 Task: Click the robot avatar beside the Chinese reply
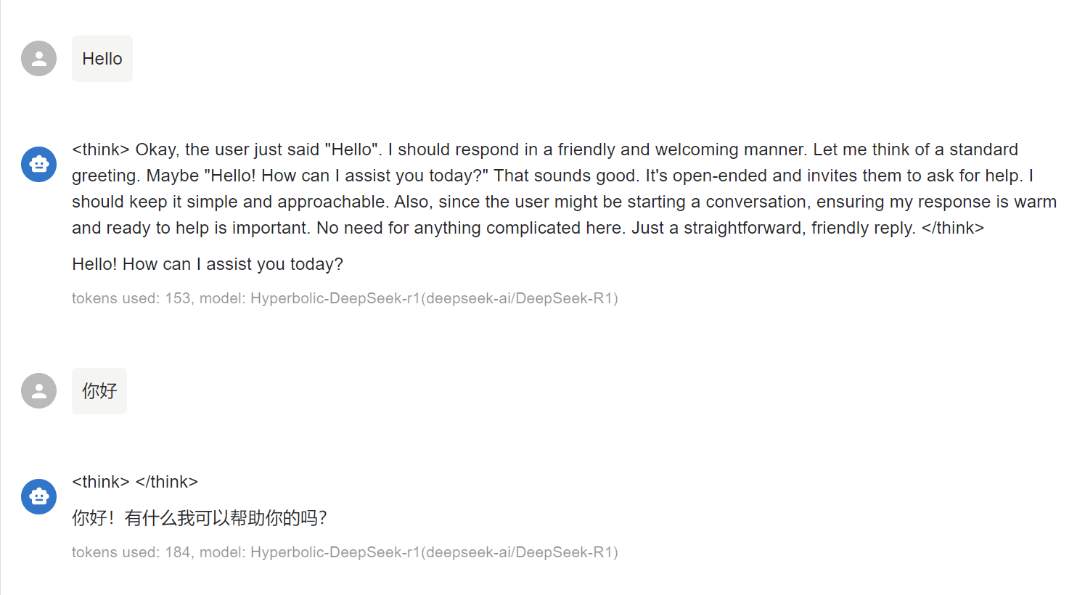pyautogui.click(x=39, y=497)
